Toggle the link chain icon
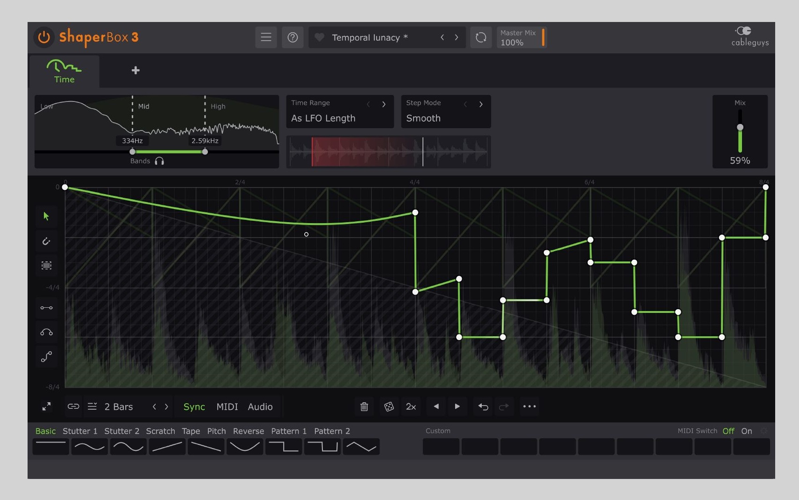 [73, 406]
